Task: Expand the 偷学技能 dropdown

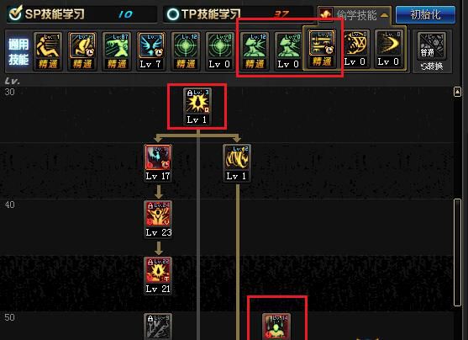Action: pos(355,14)
